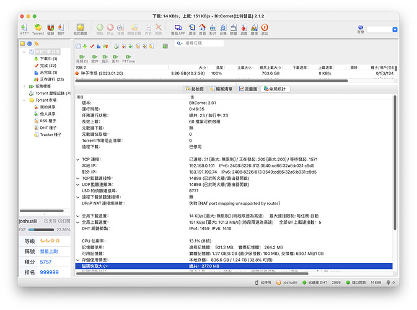Screen dimensions: 417x310
Task: Click the HTTP download toolbar icon
Action: [x=24, y=29]
